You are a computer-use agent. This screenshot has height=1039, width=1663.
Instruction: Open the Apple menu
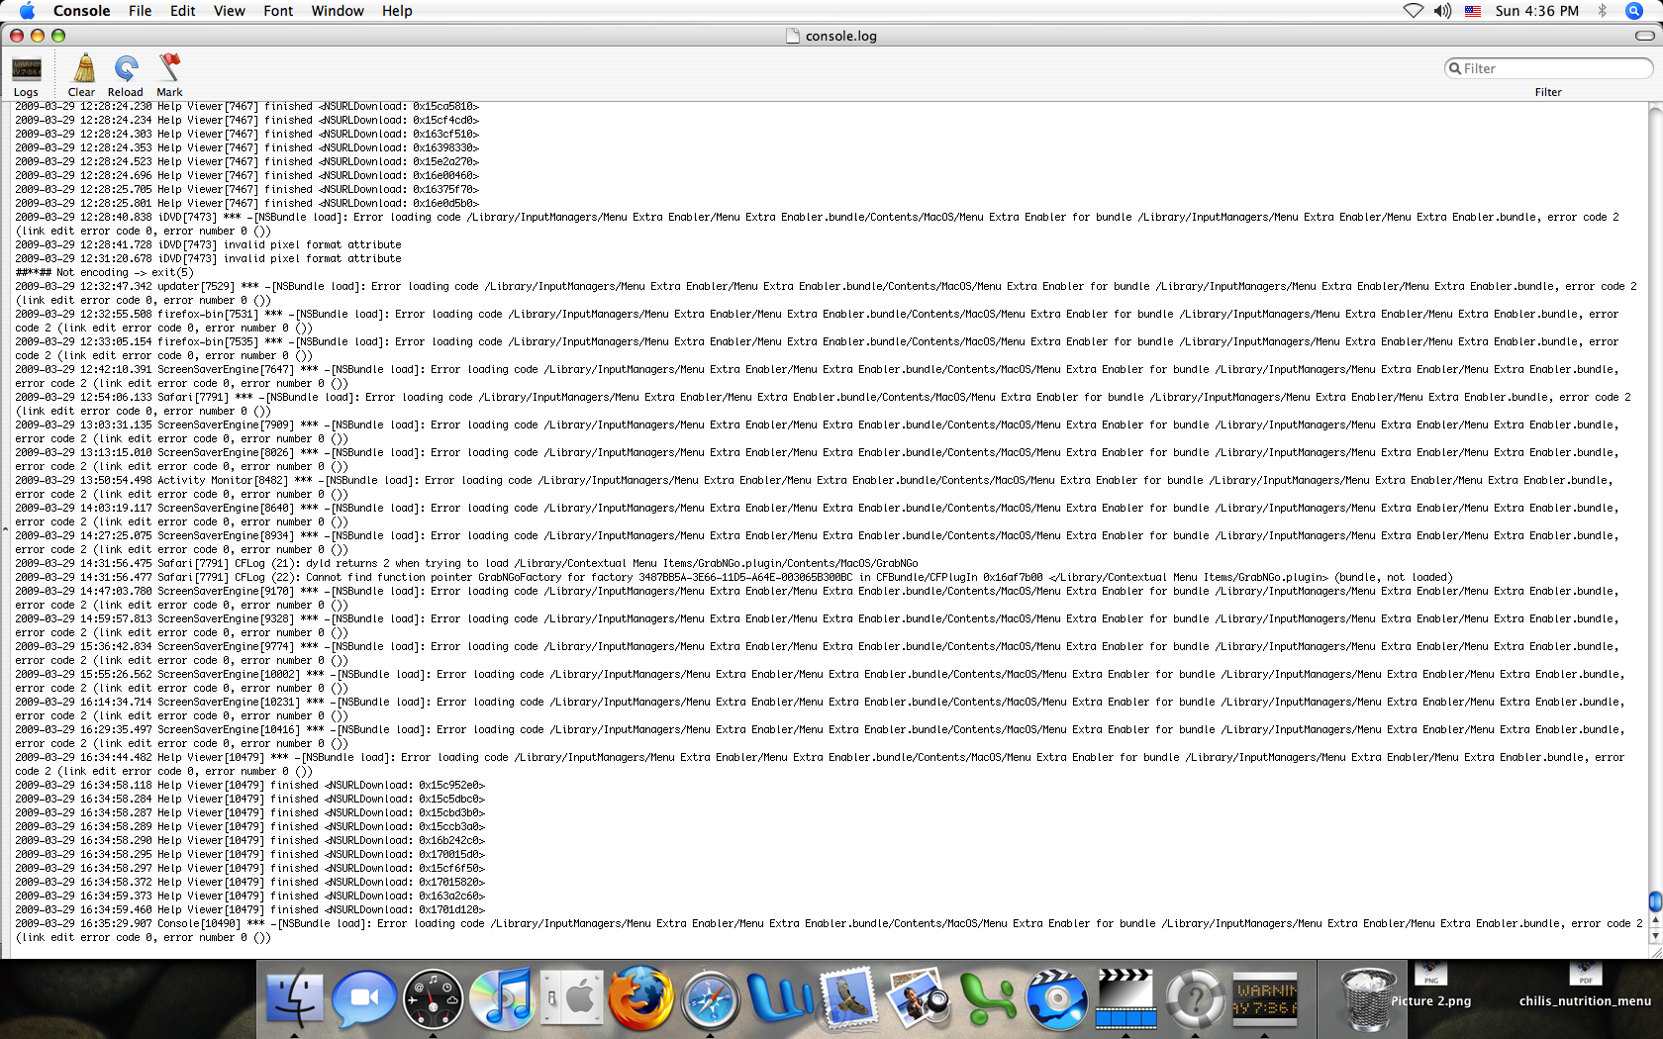(x=27, y=11)
